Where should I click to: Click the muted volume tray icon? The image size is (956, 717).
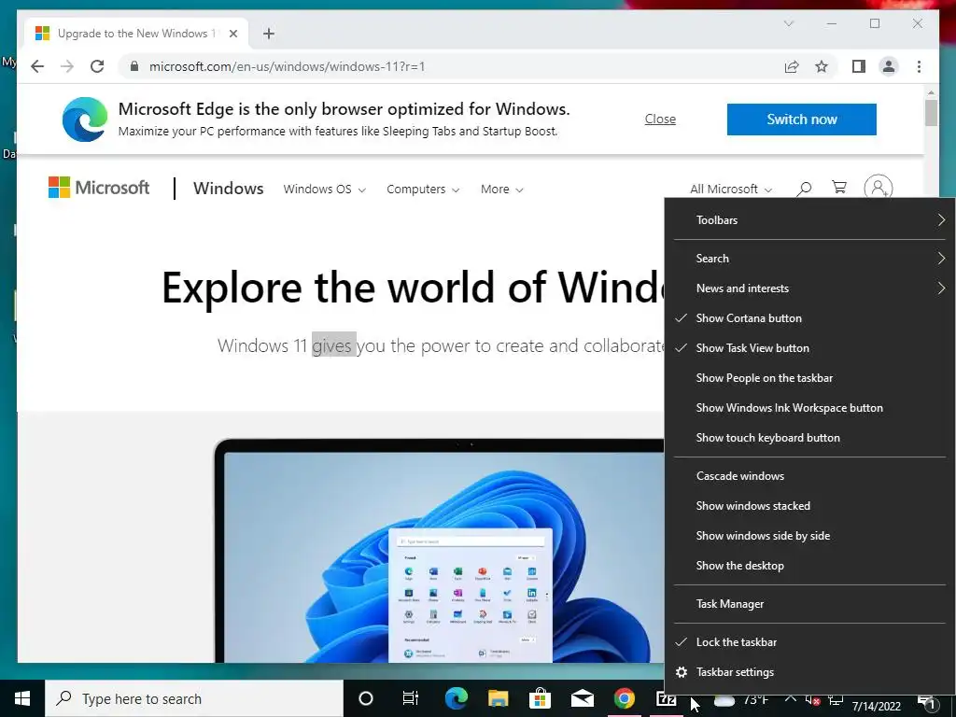pyautogui.click(x=813, y=700)
